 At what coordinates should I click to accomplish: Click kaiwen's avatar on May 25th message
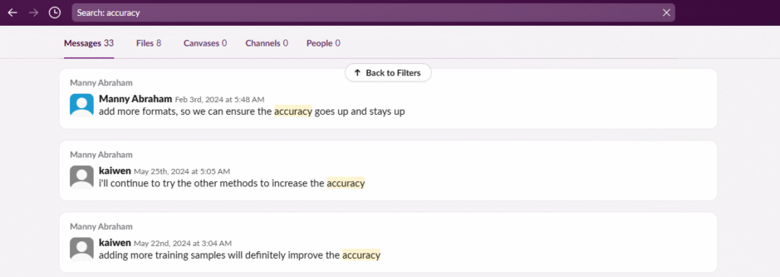[82, 177]
